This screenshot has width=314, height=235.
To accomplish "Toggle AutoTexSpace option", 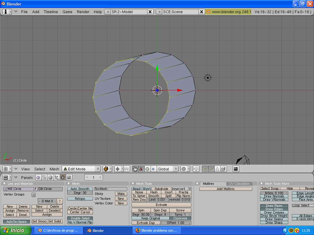I will click(17, 222).
